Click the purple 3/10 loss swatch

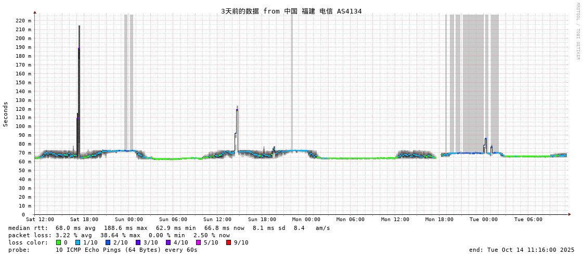coord(138,242)
